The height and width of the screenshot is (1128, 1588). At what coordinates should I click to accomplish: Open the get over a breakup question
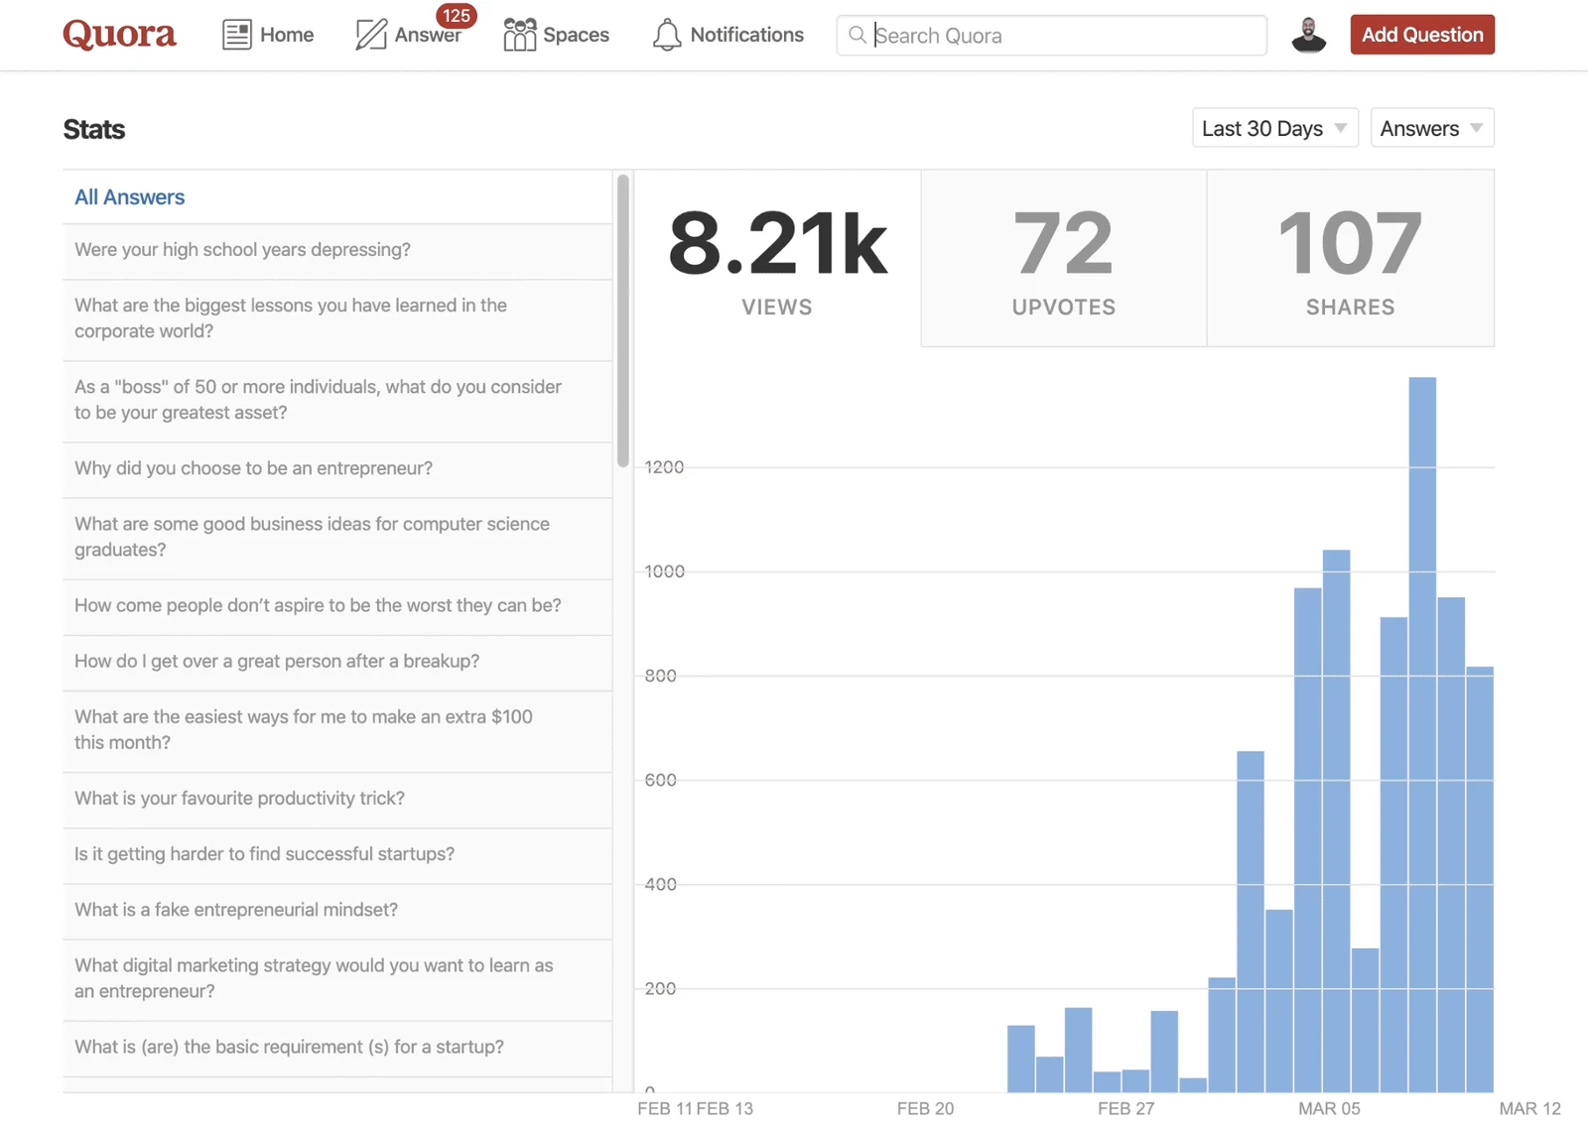(336, 662)
